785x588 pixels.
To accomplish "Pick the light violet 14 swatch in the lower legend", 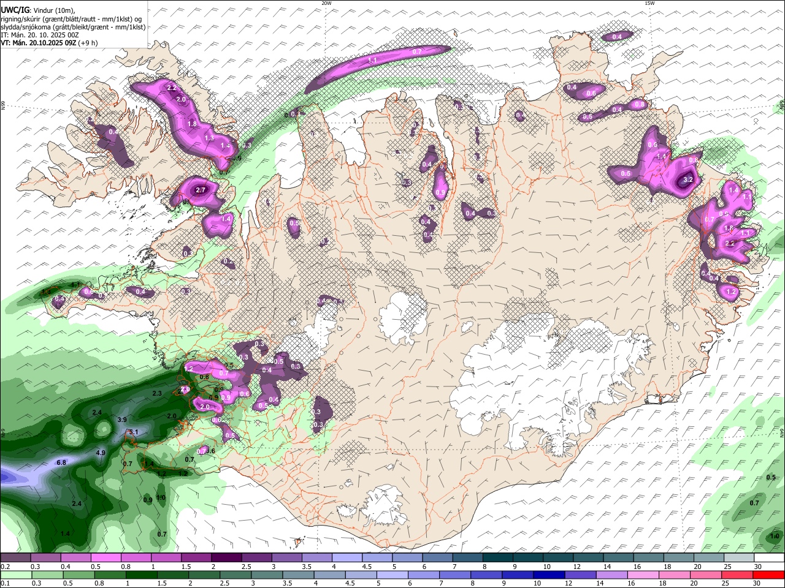I will pos(612,575).
